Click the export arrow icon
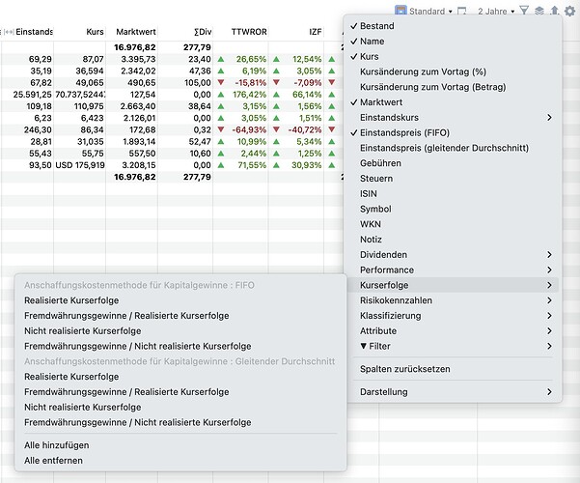Viewport: 580px width, 483px height. (x=554, y=11)
